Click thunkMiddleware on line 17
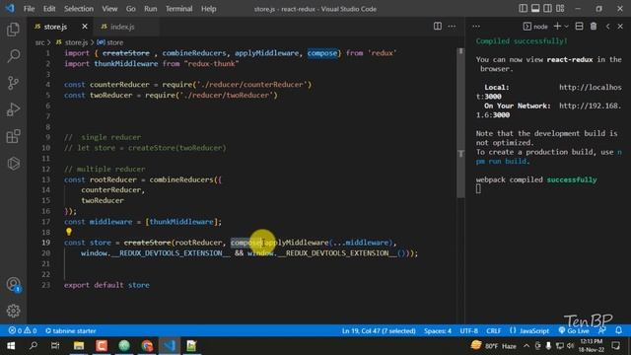 [181, 222]
